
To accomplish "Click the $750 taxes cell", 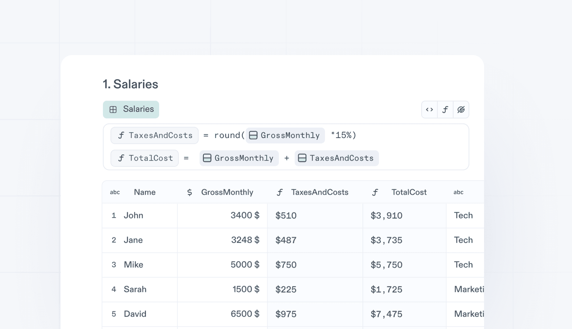I will tap(315, 265).
